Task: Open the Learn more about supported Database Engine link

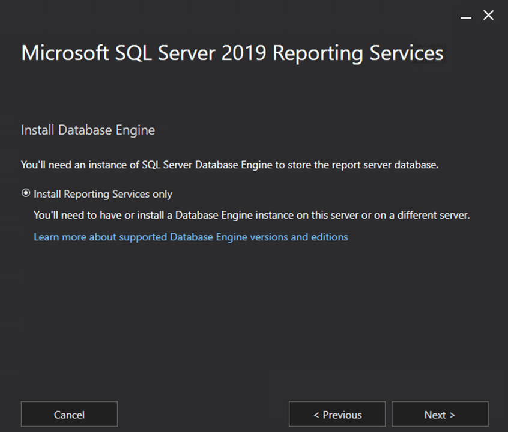Action: (190, 237)
